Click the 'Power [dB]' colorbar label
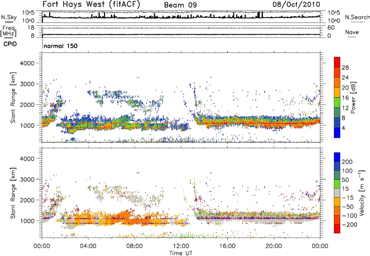The height and width of the screenshot is (256, 370). pyautogui.click(x=353, y=98)
